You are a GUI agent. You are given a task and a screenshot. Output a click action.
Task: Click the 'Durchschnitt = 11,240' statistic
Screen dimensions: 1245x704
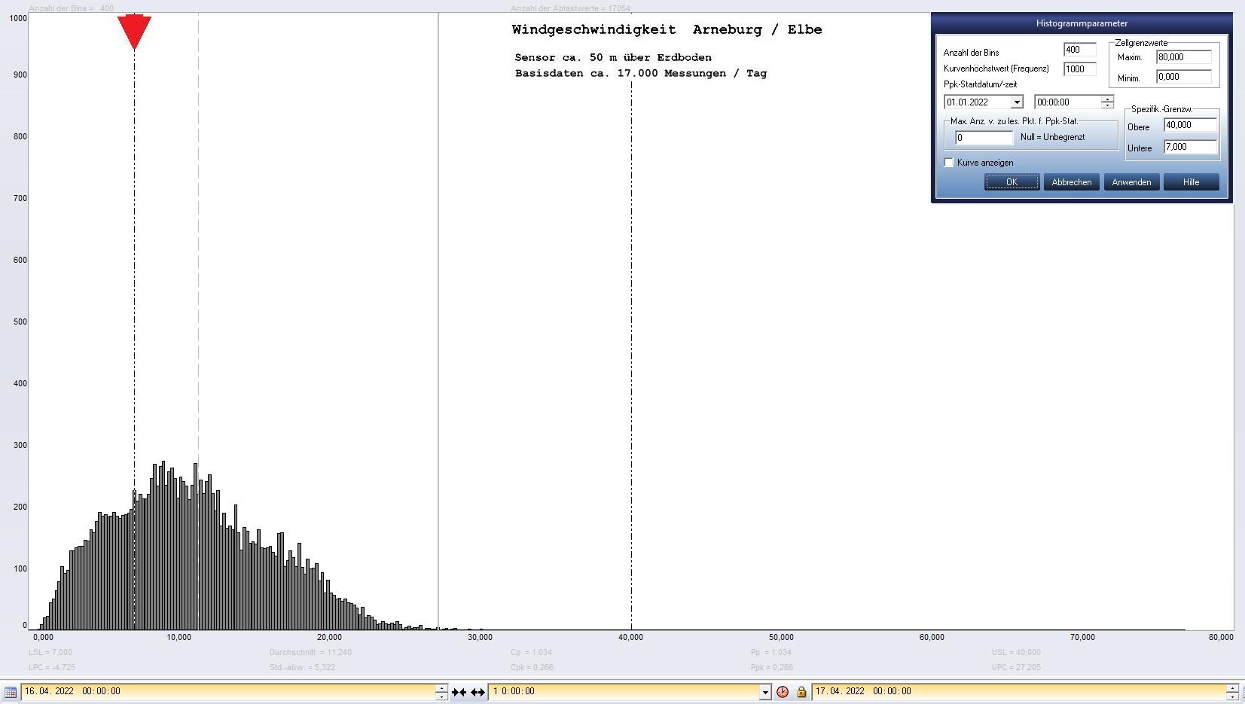click(x=310, y=652)
